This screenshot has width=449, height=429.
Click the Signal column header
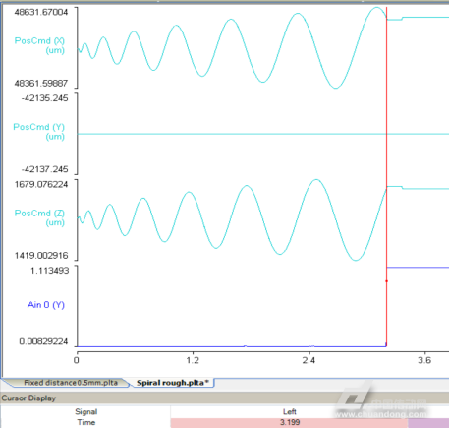85,411
